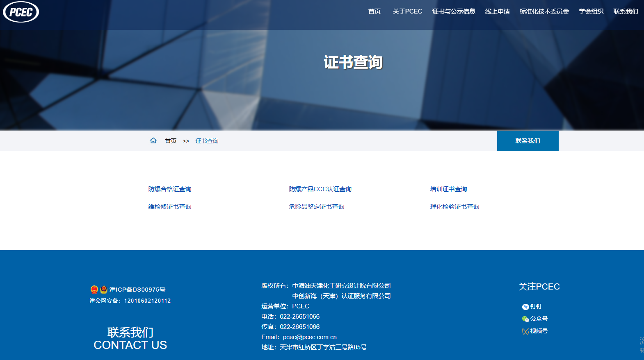
Task: Click the national emblem ICP icon
Action: [94, 290]
